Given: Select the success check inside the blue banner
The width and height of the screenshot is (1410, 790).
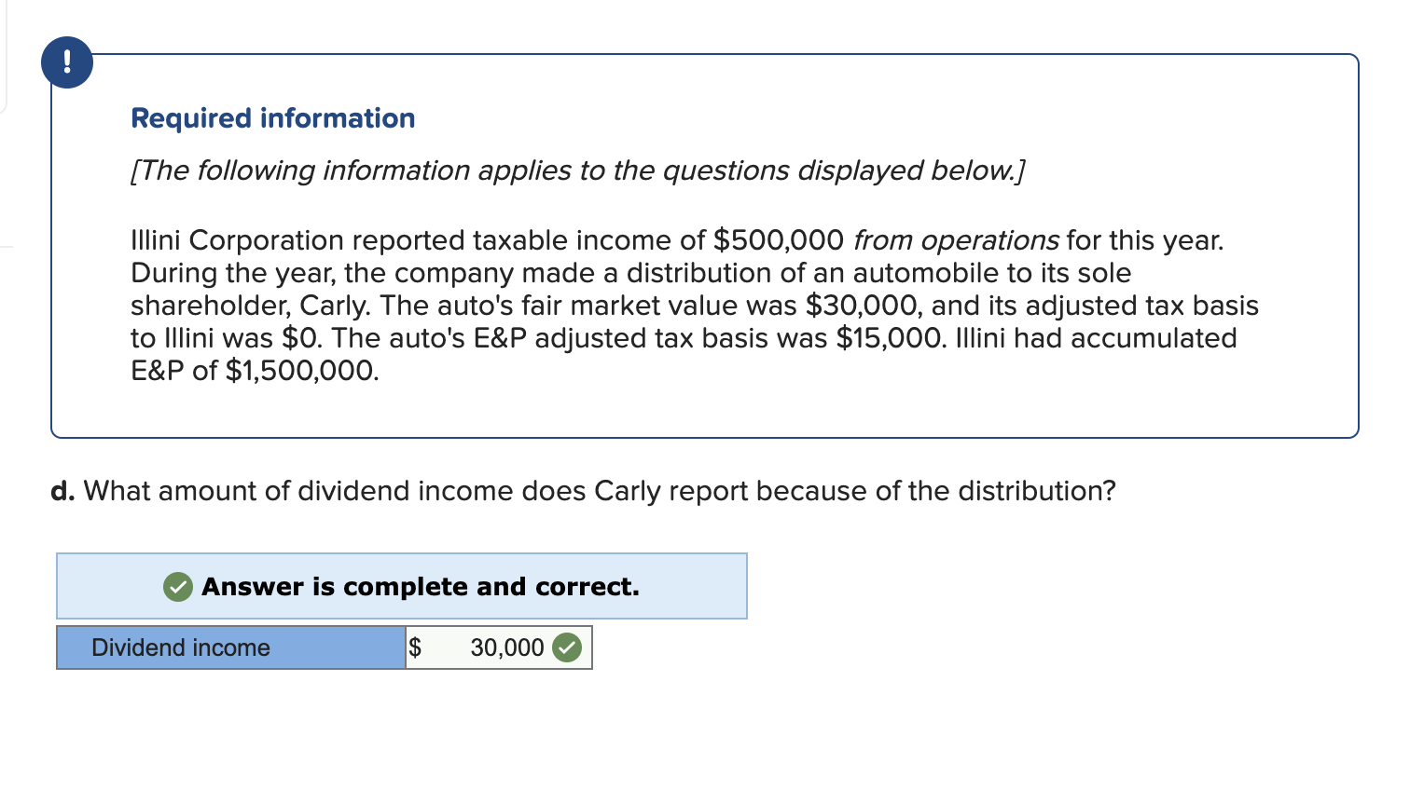Looking at the screenshot, I should pos(176,587).
